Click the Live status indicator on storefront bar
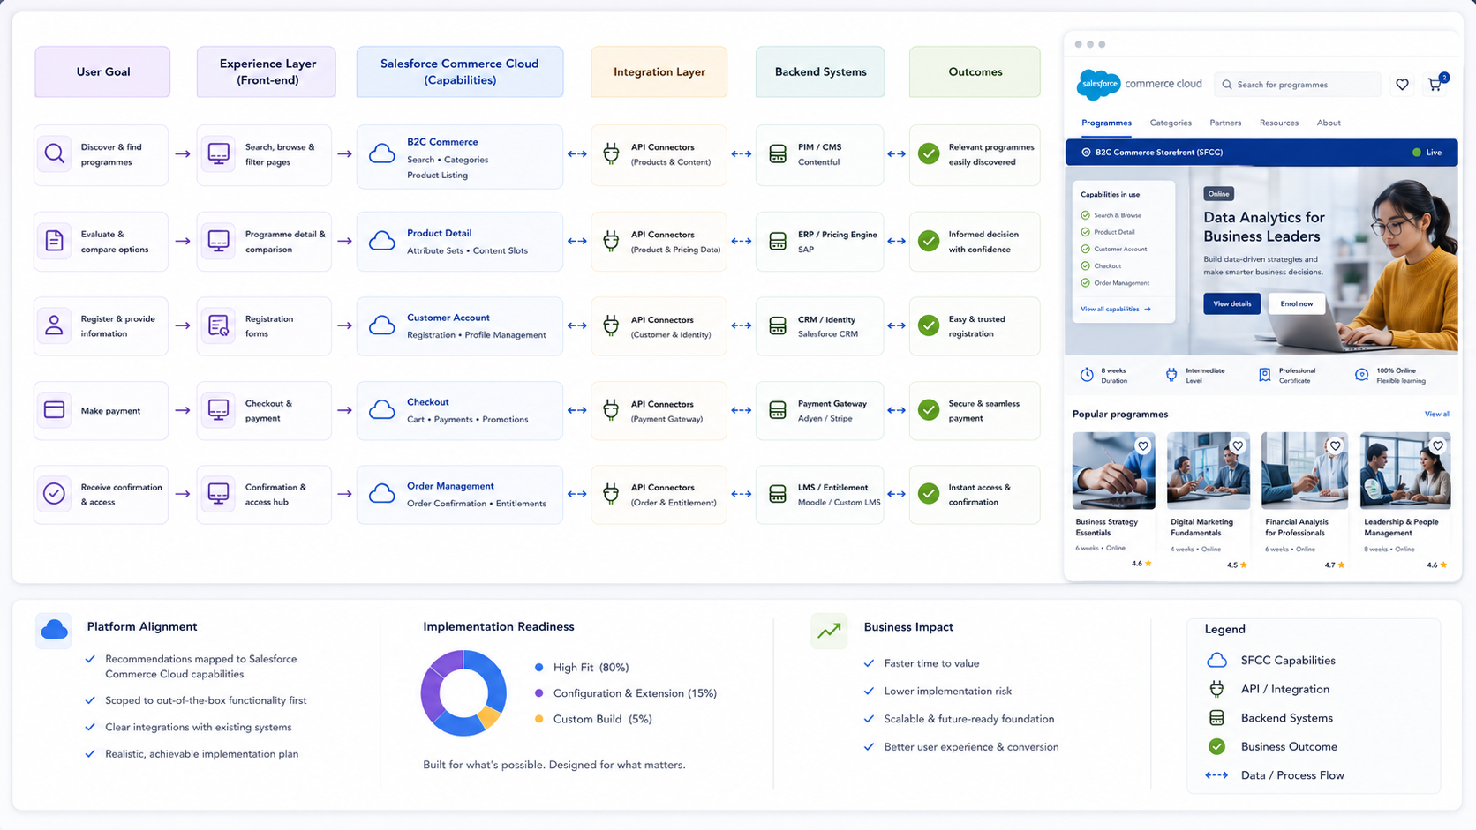The width and height of the screenshot is (1476, 830). 1427,153
